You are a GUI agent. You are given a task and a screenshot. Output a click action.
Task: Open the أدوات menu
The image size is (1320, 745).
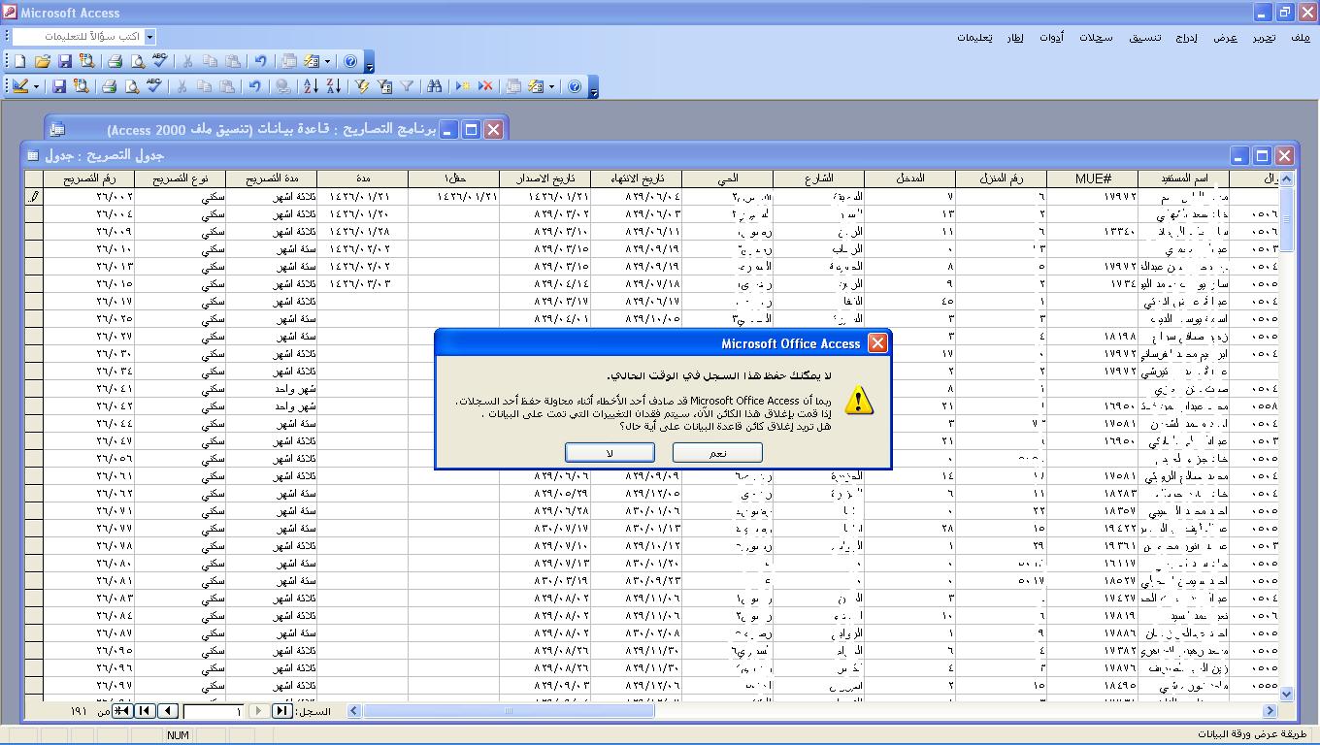click(x=1051, y=37)
